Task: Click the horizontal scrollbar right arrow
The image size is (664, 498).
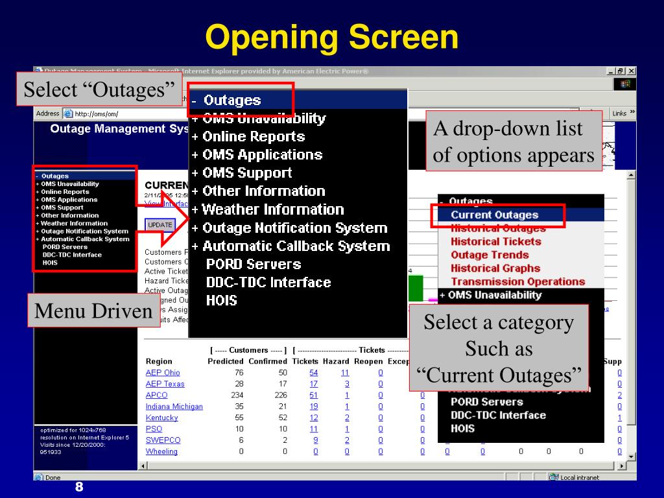Action: (x=621, y=466)
